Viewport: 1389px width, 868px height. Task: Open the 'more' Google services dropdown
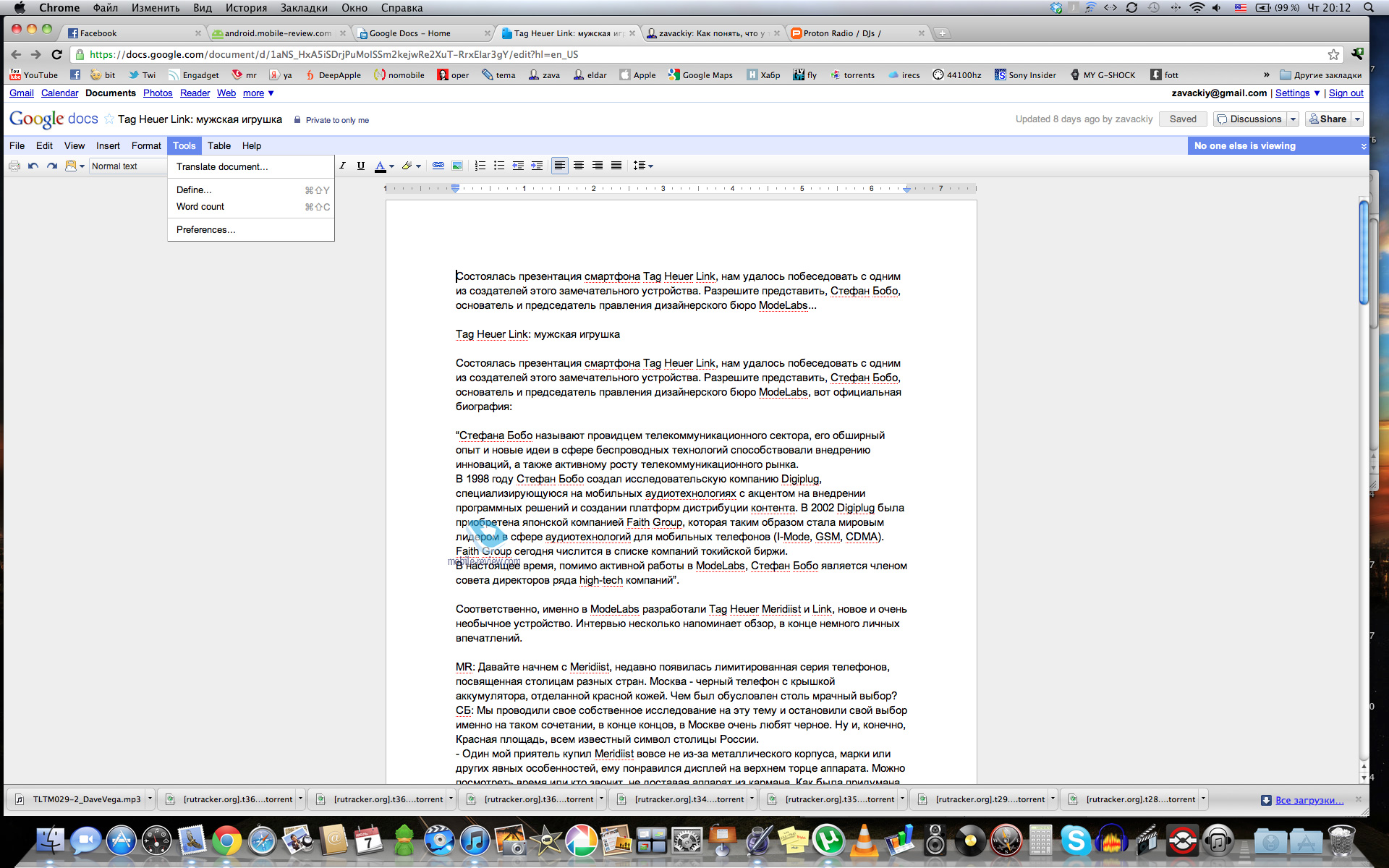258,93
